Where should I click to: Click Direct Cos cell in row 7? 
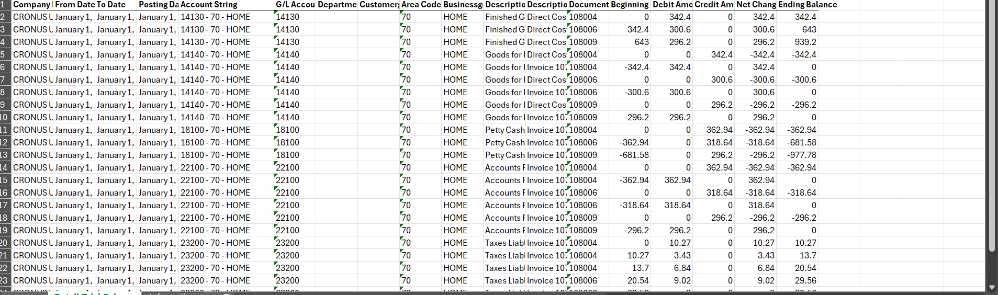[546, 80]
